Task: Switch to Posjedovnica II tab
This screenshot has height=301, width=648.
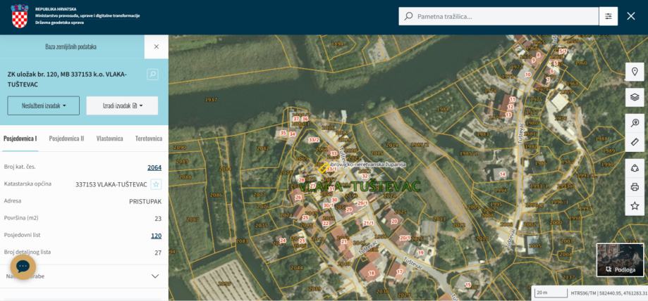Action: 66,139
